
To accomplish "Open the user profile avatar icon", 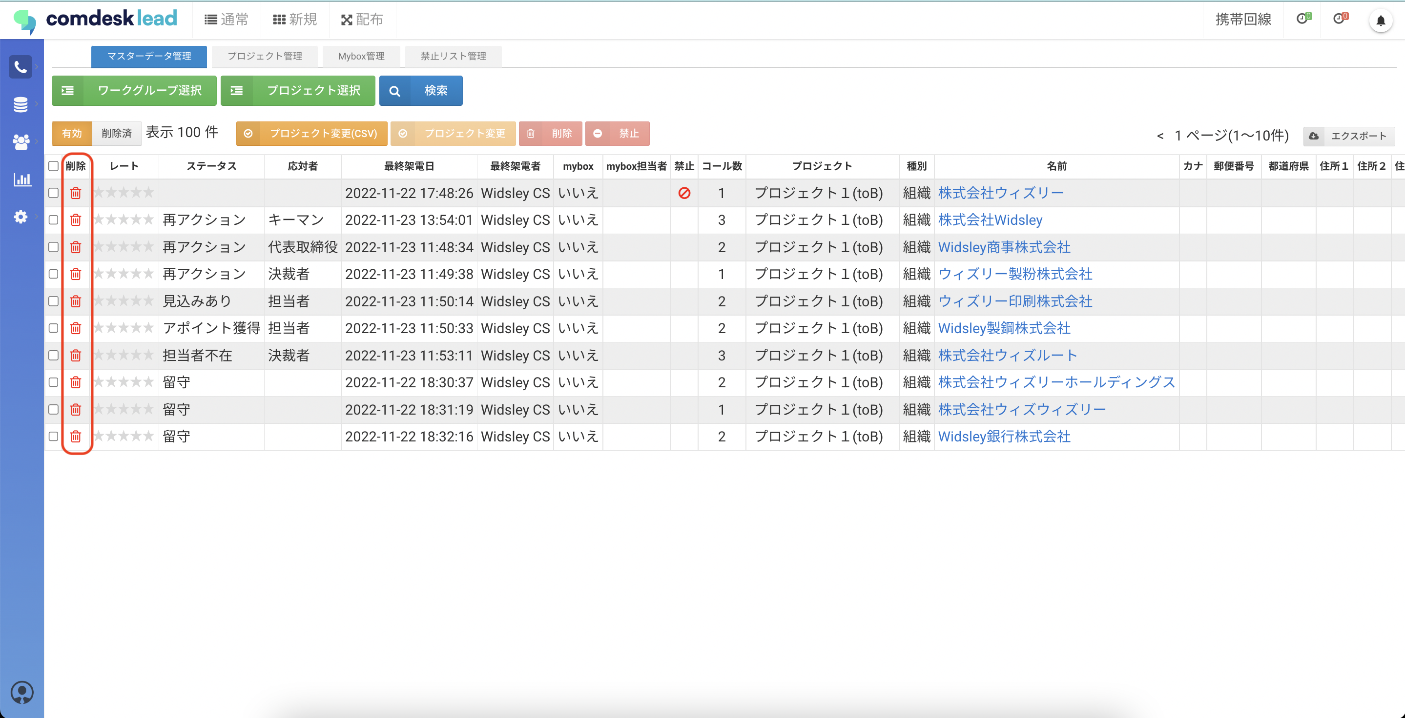I will point(22,693).
